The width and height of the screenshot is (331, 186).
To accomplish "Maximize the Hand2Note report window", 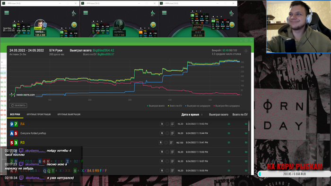I will pos(246,40).
